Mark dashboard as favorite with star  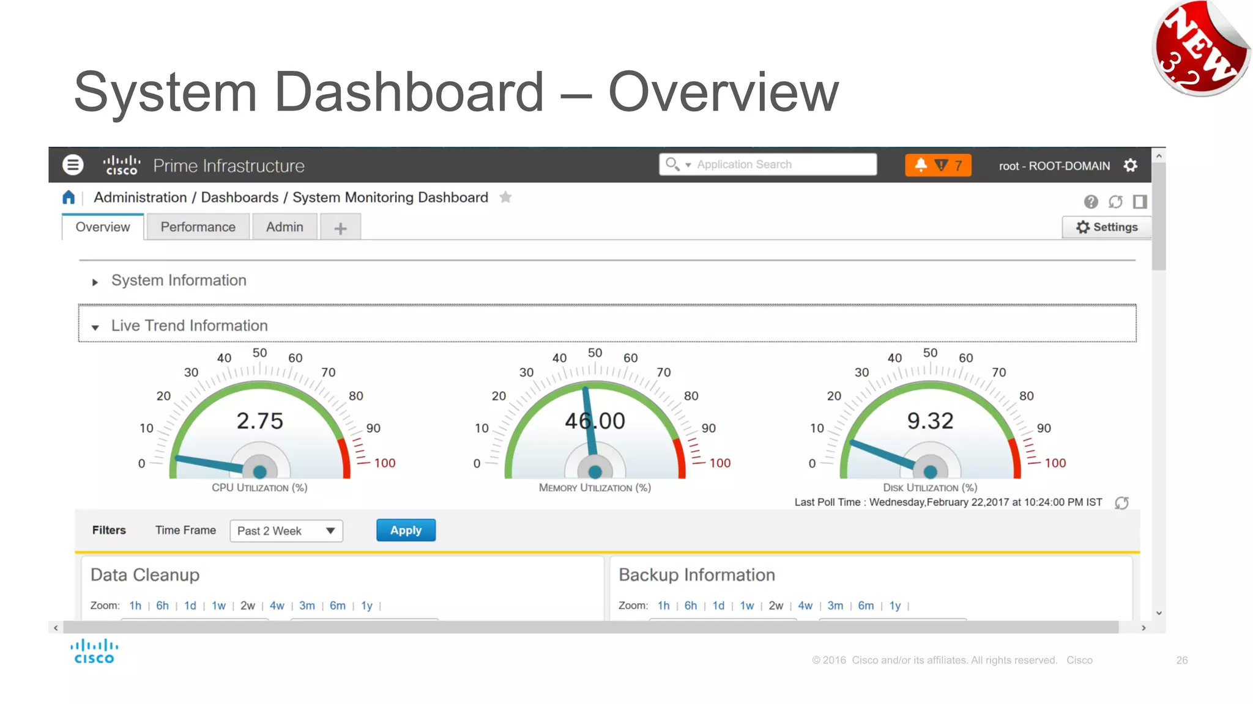pyautogui.click(x=505, y=197)
